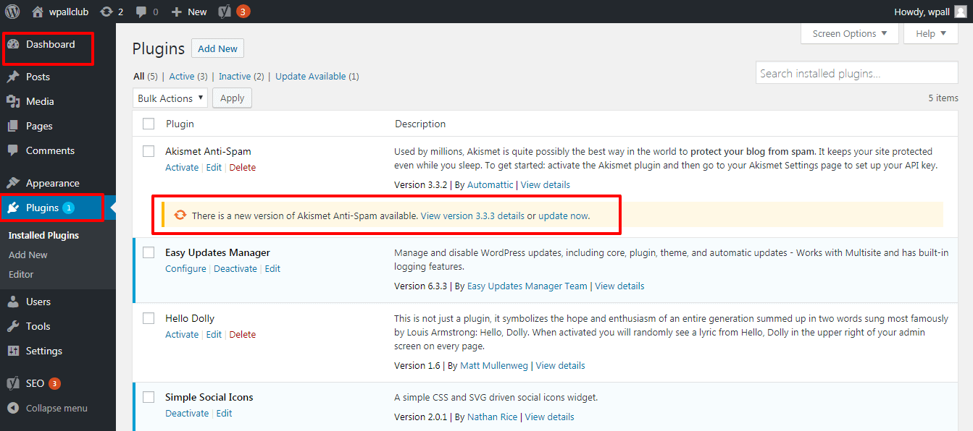Open the Add New submenu under Plugins
The height and width of the screenshot is (431, 973).
click(x=28, y=255)
